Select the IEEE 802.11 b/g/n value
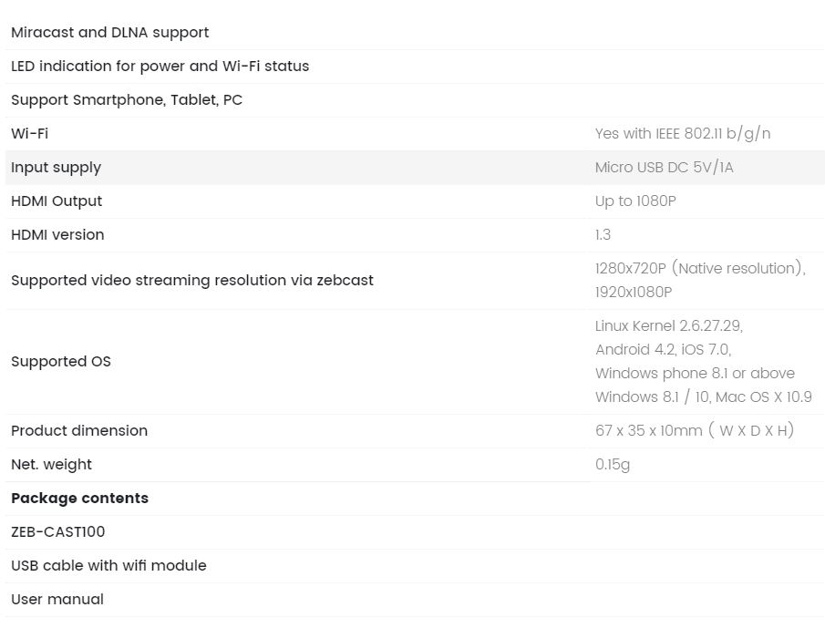The height and width of the screenshot is (628, 825). tap(713, 134)
